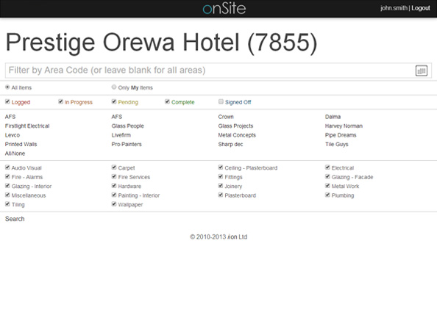This screenshot has height=318, width=437.
Task: Select the Only My Items radio button
Action: (x=114, y=87)
